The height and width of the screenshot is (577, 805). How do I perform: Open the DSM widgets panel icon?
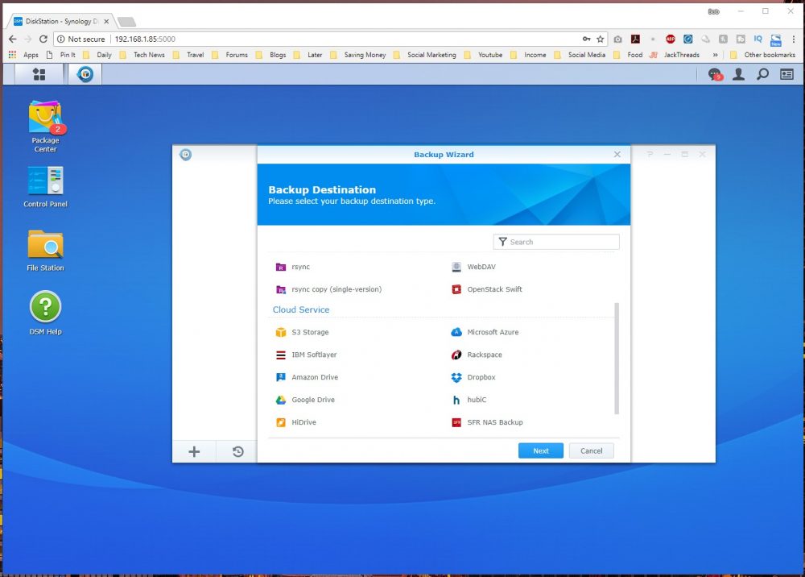[787, 74]
